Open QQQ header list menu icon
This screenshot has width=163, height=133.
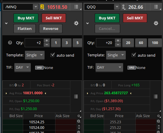point(156,7)
